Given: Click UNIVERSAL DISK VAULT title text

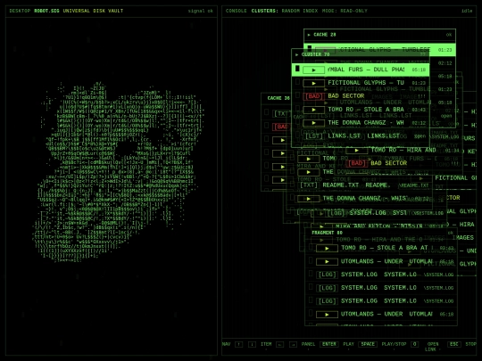Looking at the screenshot, I should click(x=93, y=11).
